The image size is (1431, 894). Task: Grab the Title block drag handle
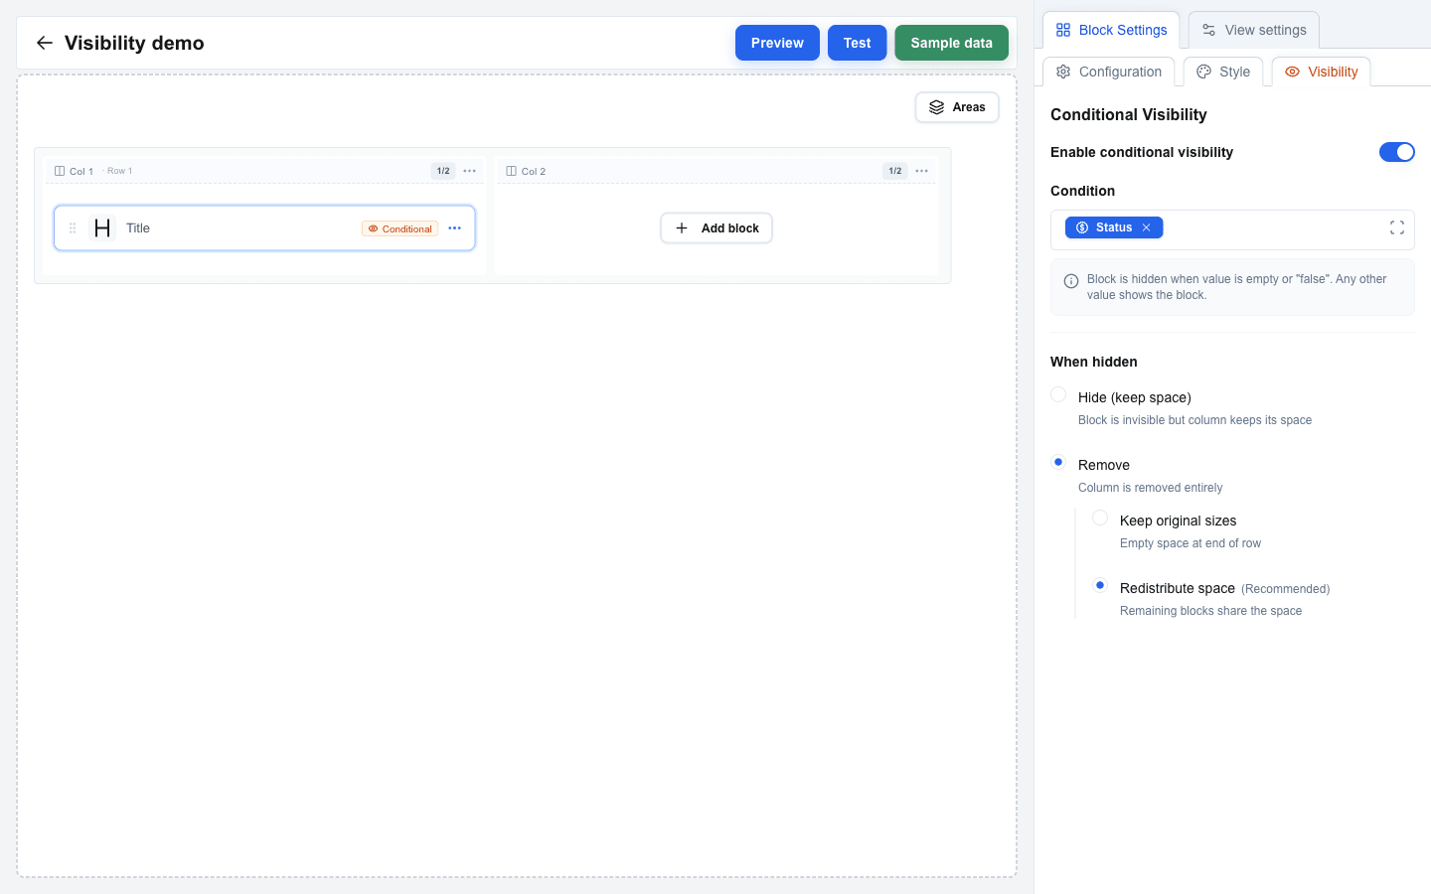(73, 228)
